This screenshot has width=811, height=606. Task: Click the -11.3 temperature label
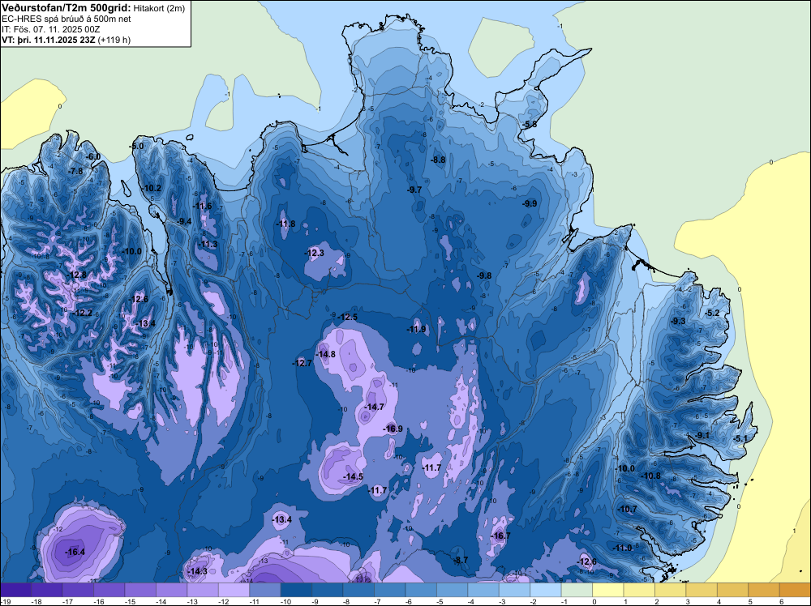[208, 245]
